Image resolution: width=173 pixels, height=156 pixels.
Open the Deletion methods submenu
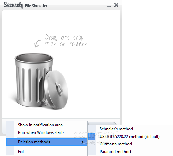point(47,142)
